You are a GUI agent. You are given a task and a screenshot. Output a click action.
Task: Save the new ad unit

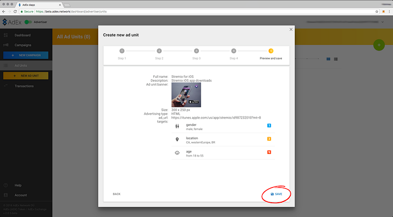(277, 194)
